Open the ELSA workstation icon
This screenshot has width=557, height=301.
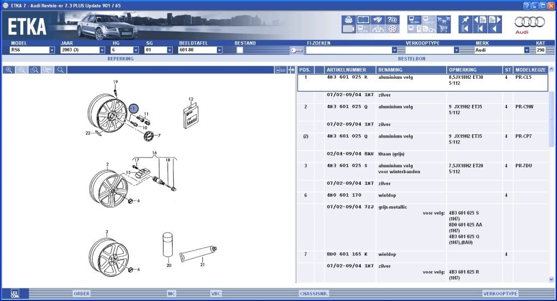pos(414,20)
